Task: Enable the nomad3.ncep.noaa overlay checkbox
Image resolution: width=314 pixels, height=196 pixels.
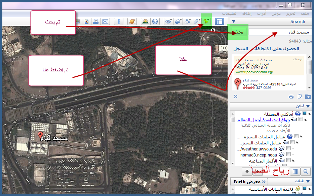Action: tap(288, 154)
